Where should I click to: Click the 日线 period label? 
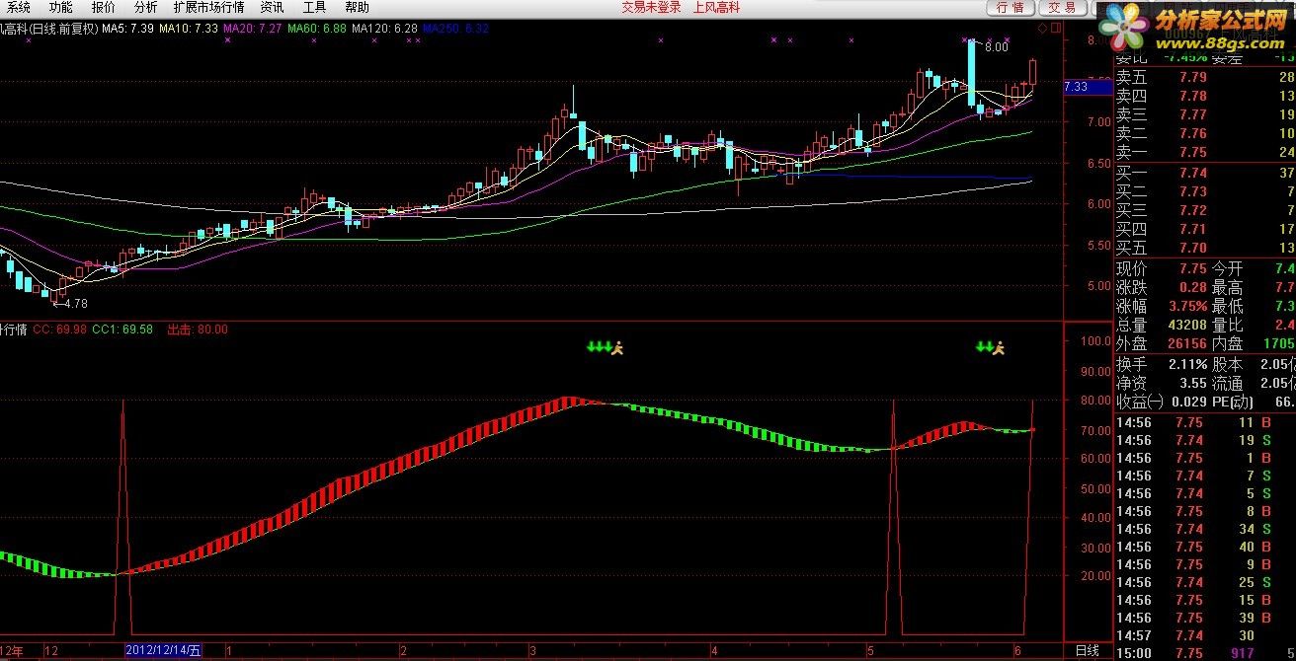(1088, 650)
